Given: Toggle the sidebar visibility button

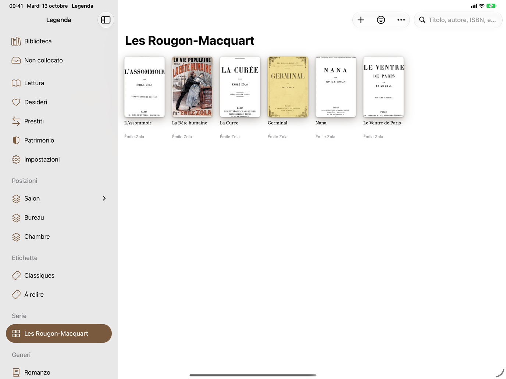Looking at the screenshot, I should 106,20.
